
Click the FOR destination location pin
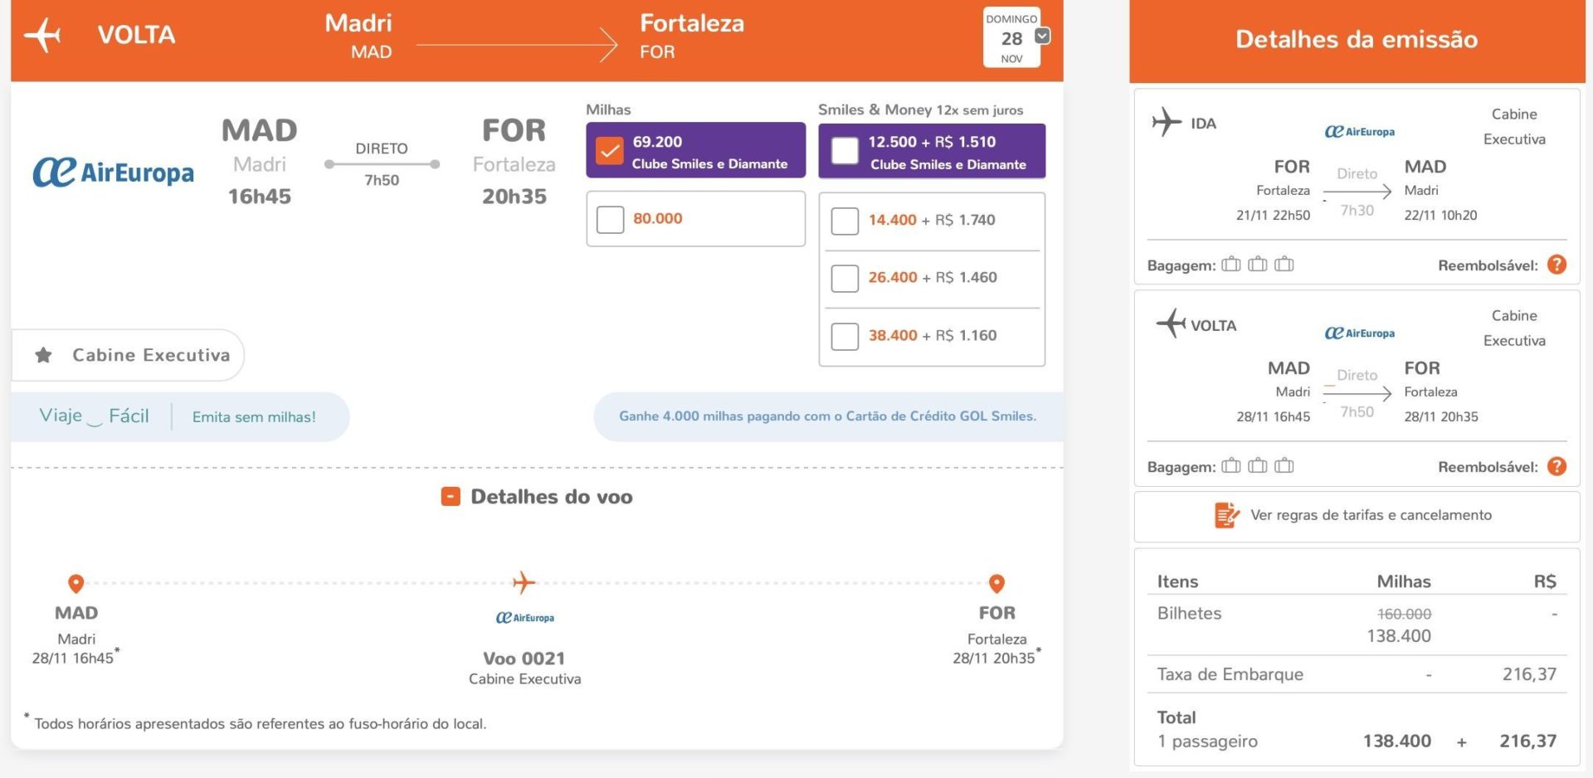tap(997, 584)
